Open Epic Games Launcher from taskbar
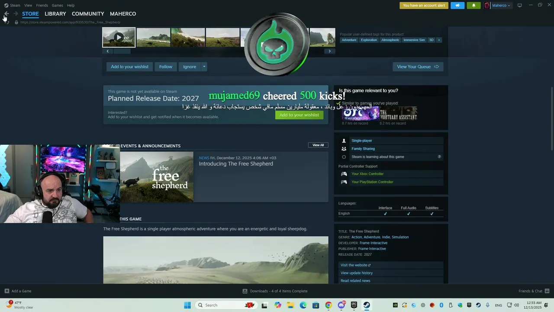 coord(354,305)
